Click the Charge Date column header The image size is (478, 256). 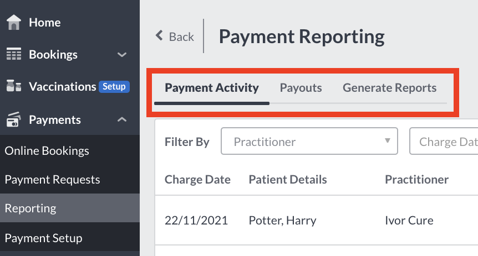tap(197, 179)
